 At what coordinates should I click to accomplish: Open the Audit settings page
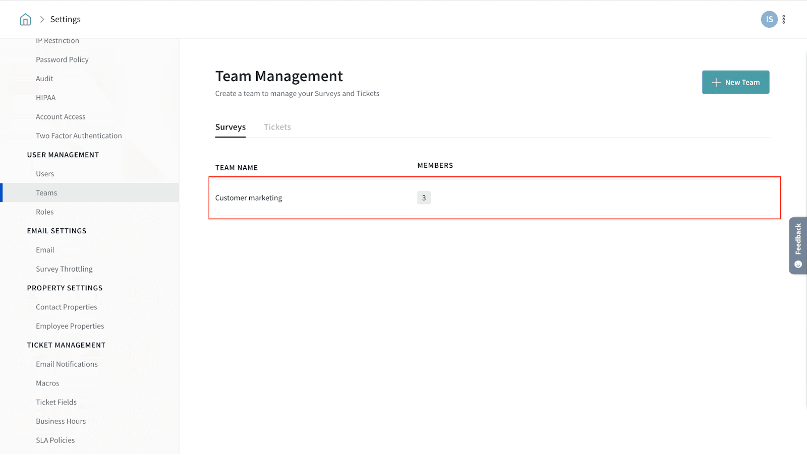(44, 79)
